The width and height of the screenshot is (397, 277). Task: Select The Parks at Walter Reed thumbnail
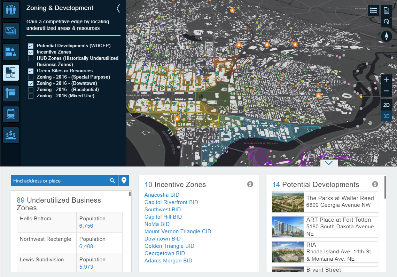pos(288,202)
